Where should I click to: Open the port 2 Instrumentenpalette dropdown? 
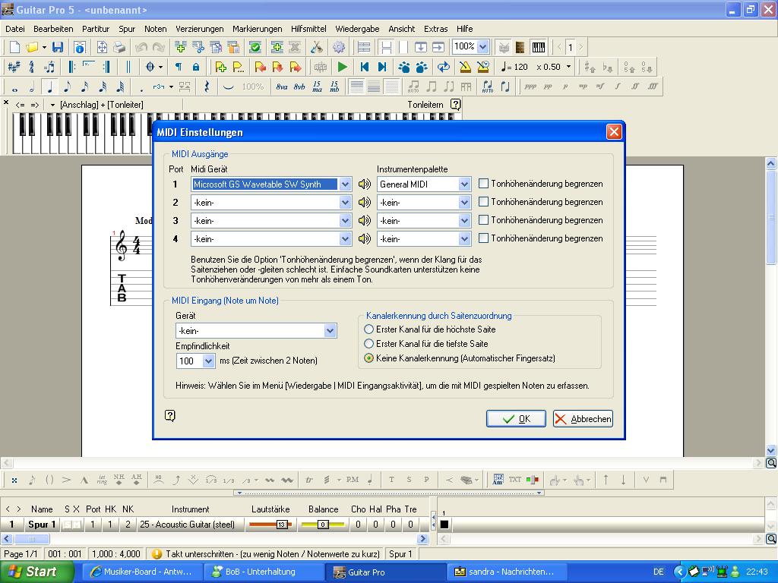(x=464, y=202)
